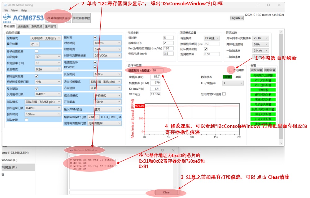The image size is (310, 198).
Task: Click the Clear button in I2cConsoleWindow
Action: [x=166, y=192]
